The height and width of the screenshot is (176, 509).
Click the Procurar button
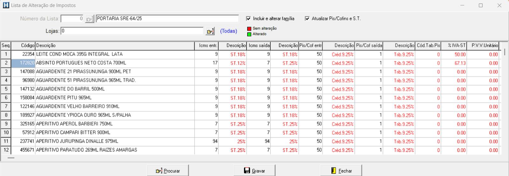pos(168,171)
